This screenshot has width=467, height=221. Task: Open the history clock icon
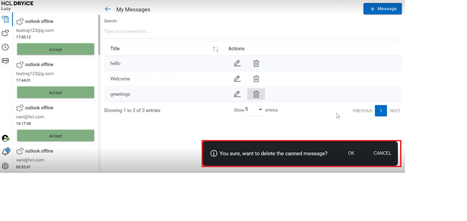[5, 47]
